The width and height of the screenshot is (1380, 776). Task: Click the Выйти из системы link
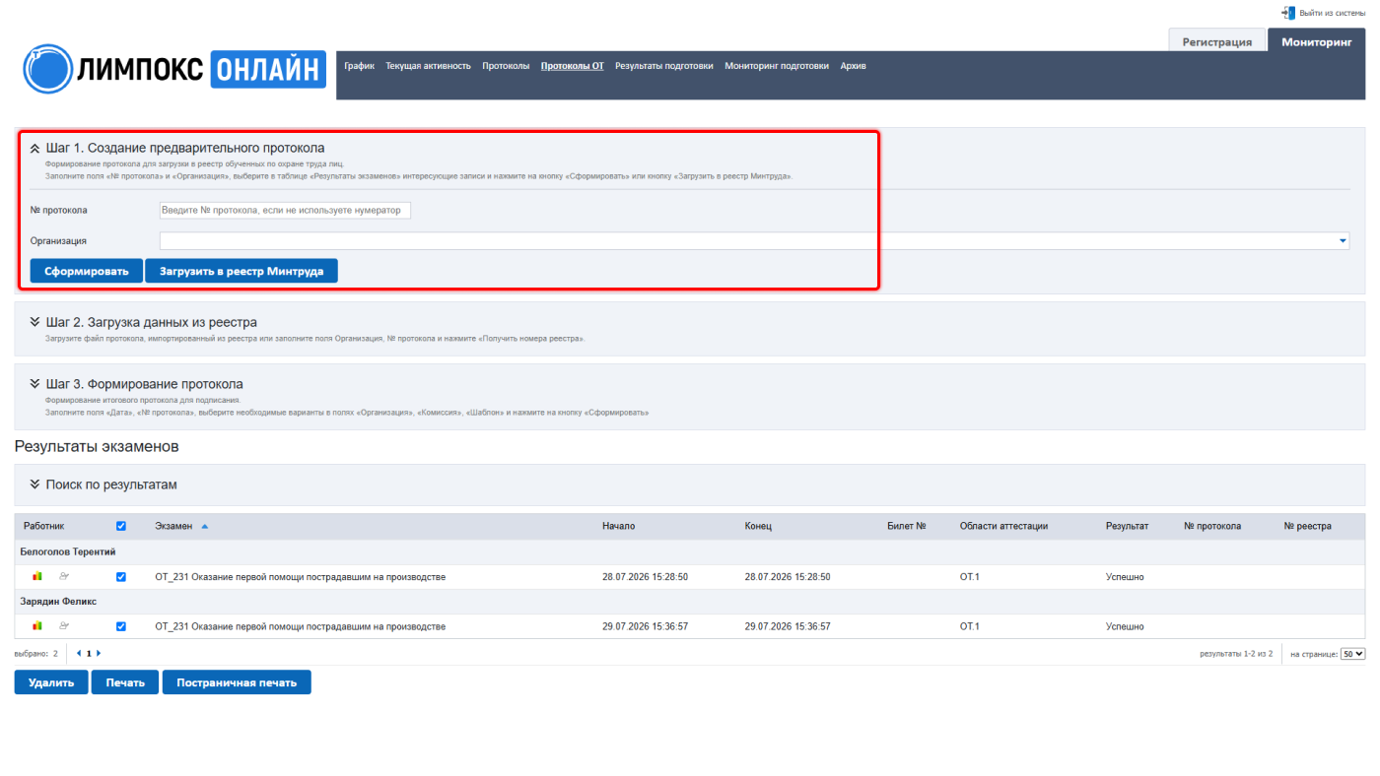pos(1333,13)
